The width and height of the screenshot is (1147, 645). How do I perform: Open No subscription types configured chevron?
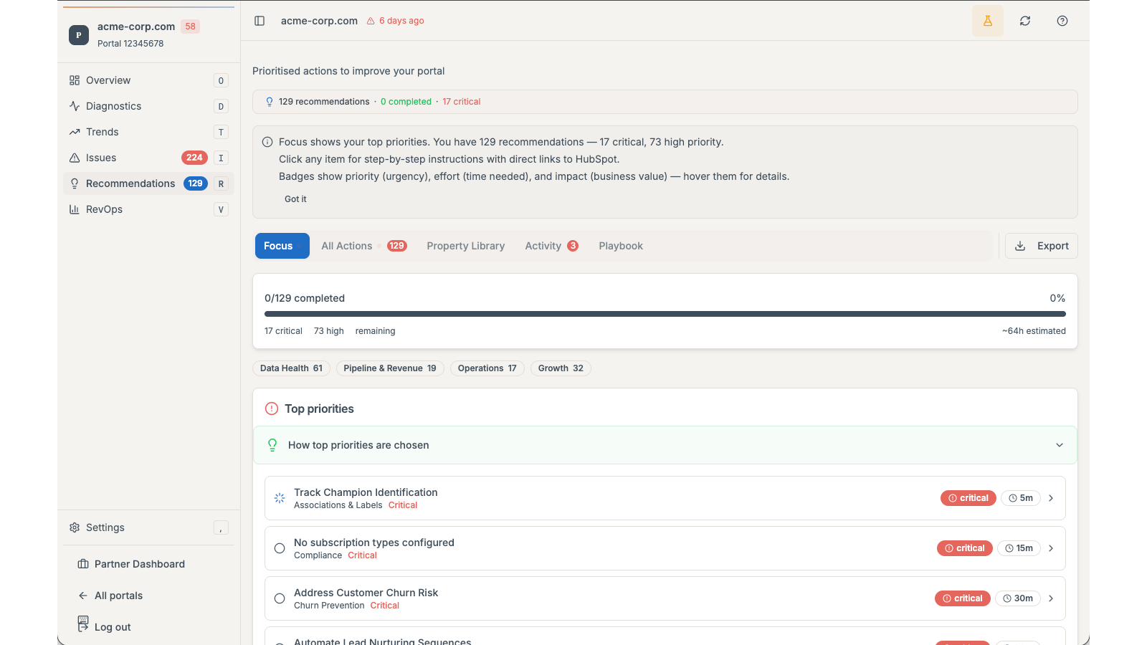coord(1051,548)
